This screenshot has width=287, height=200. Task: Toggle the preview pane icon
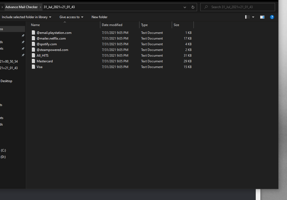click(262, 17)
